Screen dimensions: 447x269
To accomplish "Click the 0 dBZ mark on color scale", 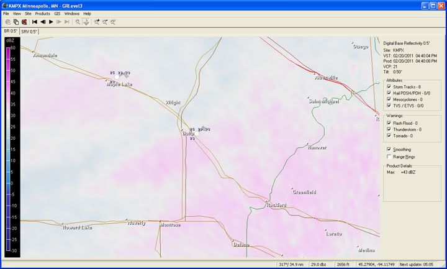I will [12, 183].
